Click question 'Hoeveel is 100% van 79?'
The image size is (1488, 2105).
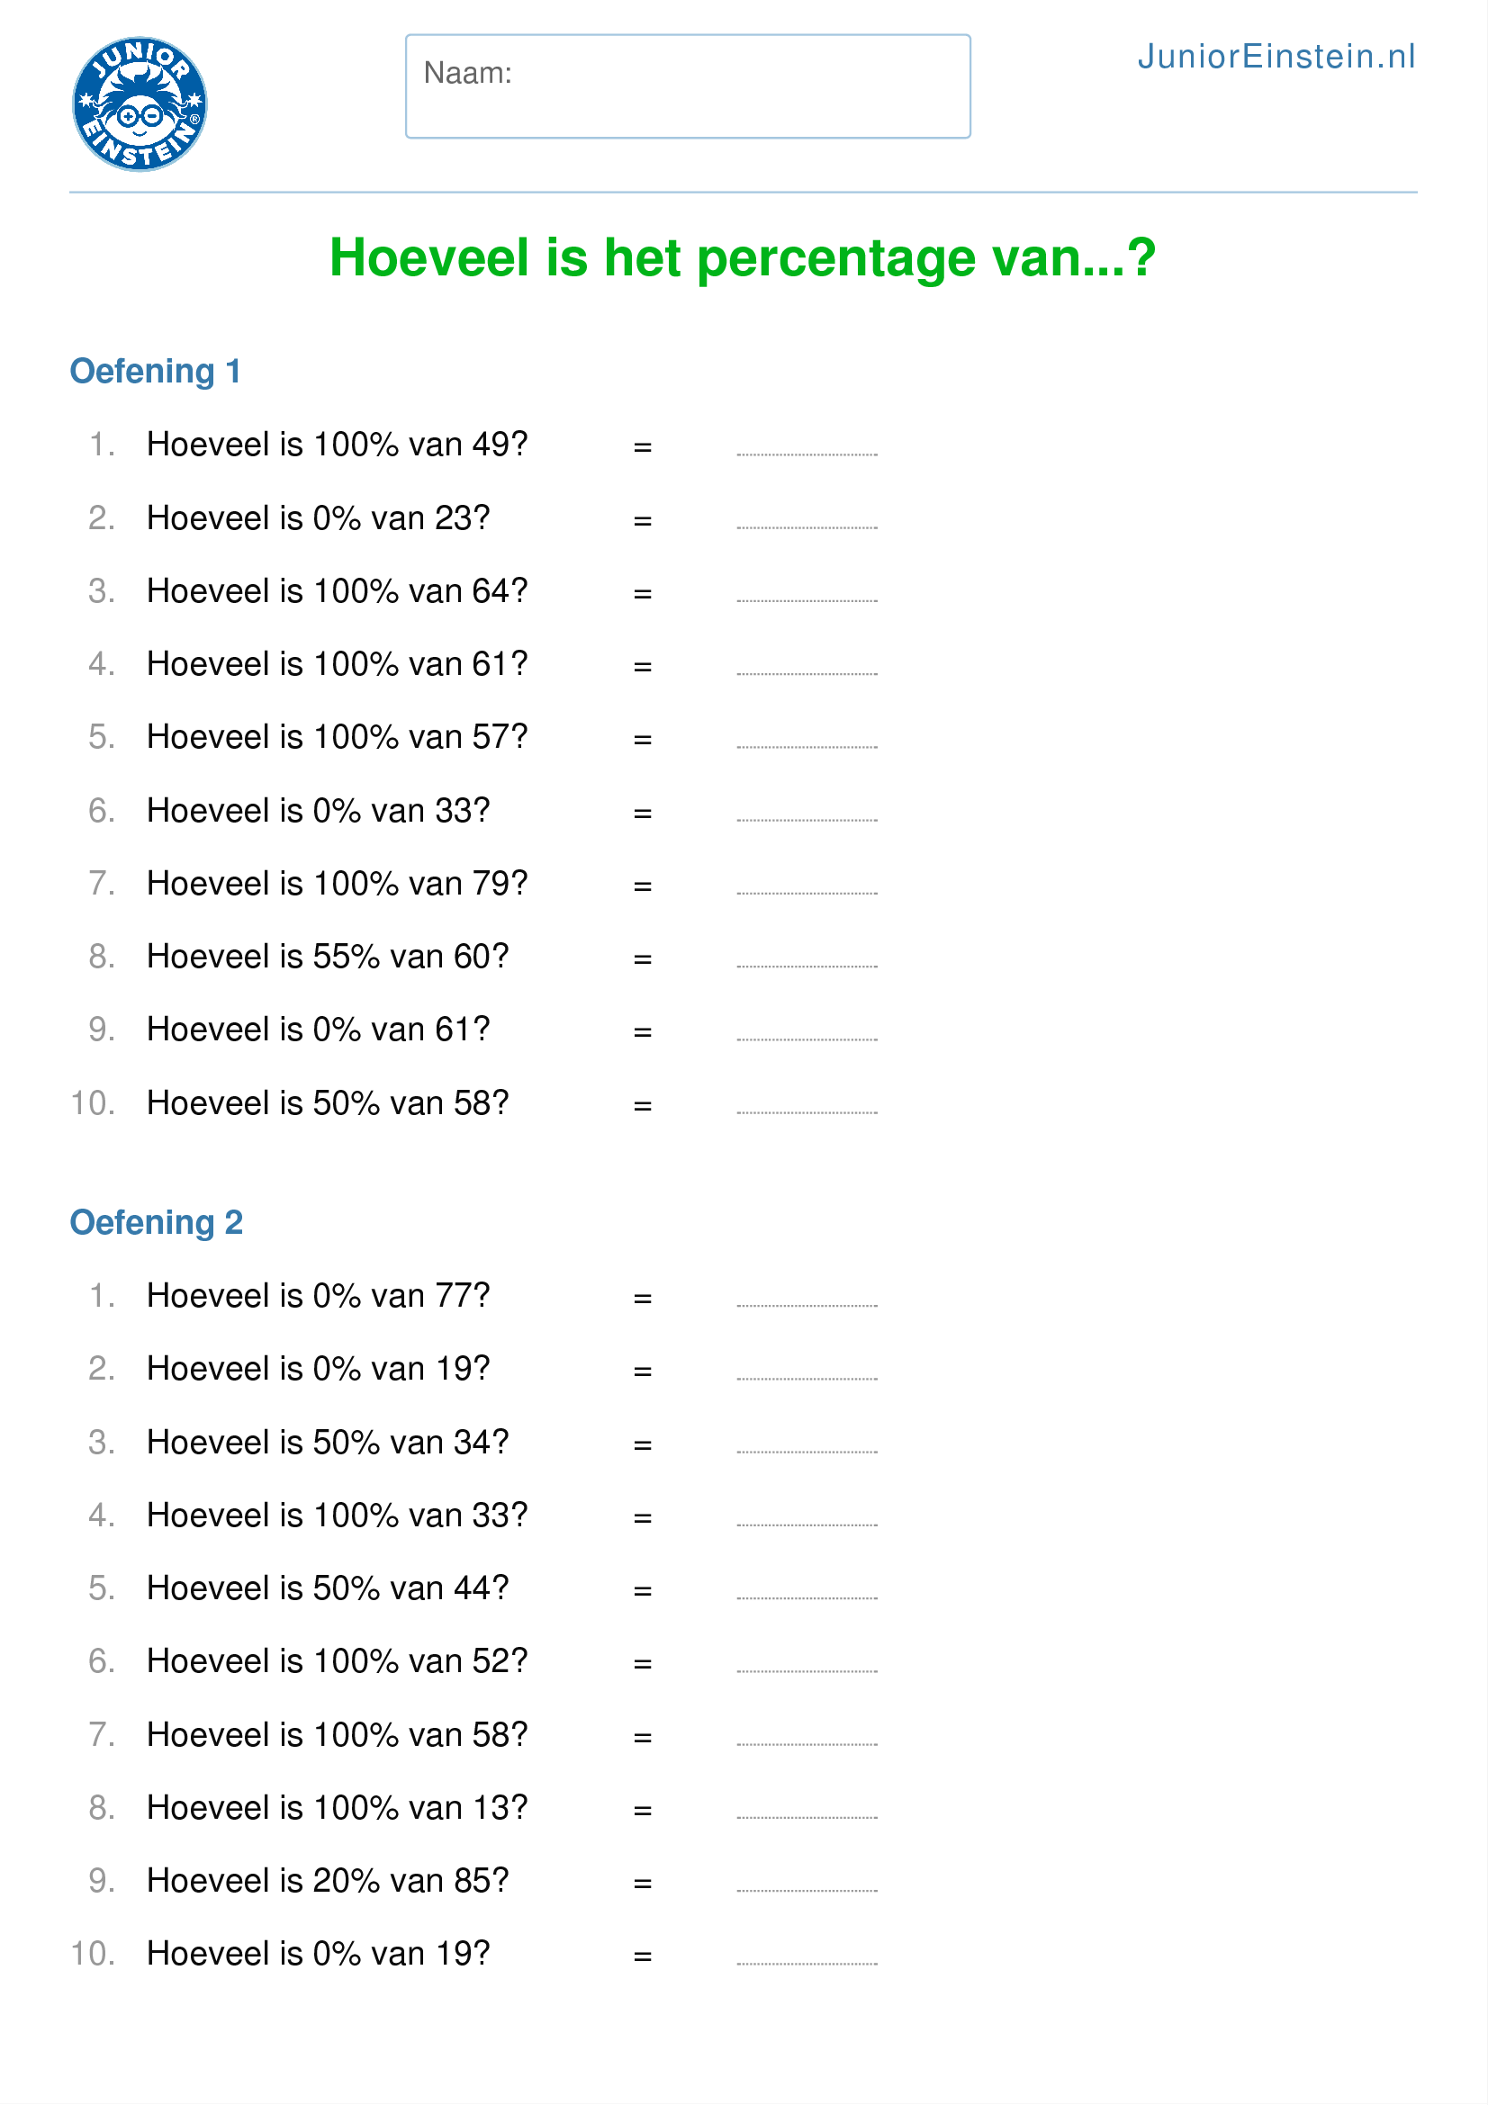pyautogui.click(x=338, y=884)
